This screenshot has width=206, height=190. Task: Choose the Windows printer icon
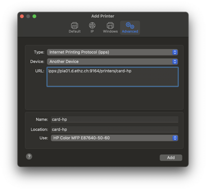110,25
